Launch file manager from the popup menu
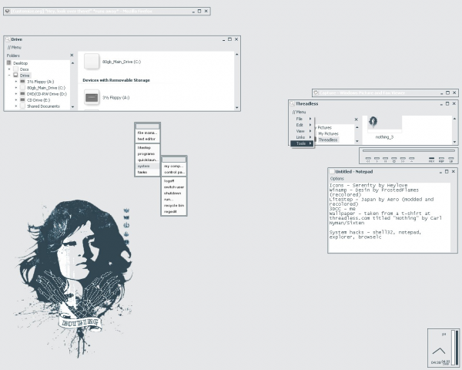 pos(147,133)
